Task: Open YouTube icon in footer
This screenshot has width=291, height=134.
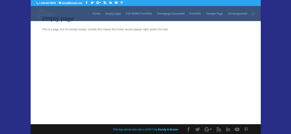Action: point(237,129)
